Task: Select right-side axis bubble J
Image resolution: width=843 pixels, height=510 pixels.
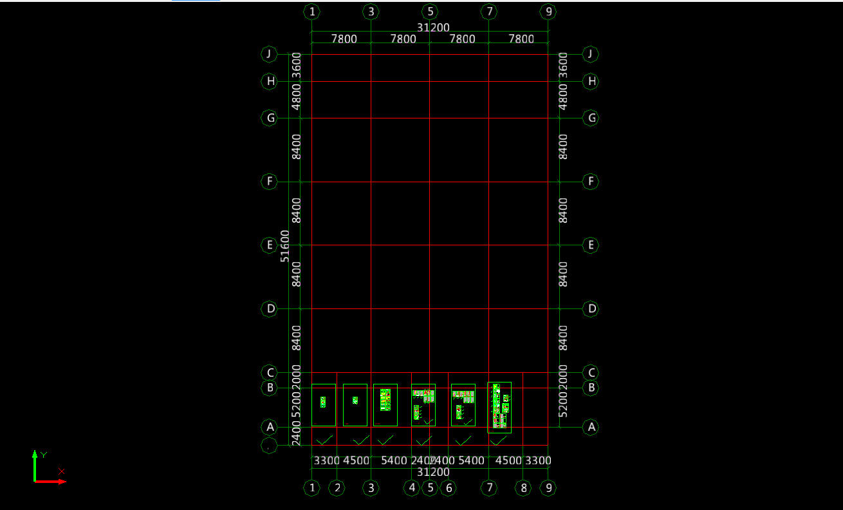Action: [591, 54]
